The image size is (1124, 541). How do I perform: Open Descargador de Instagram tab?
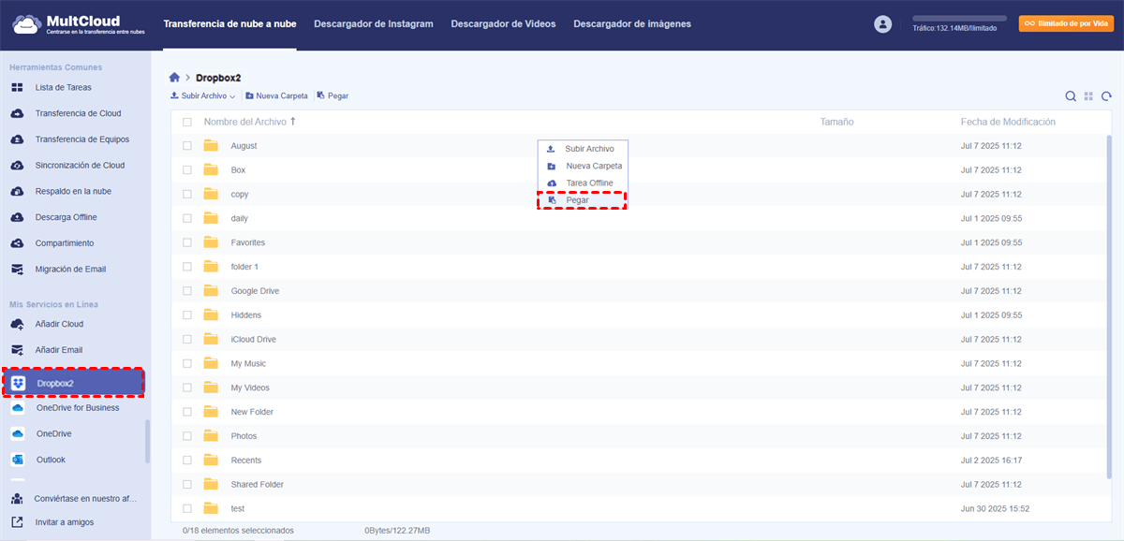tap(374, 23)
